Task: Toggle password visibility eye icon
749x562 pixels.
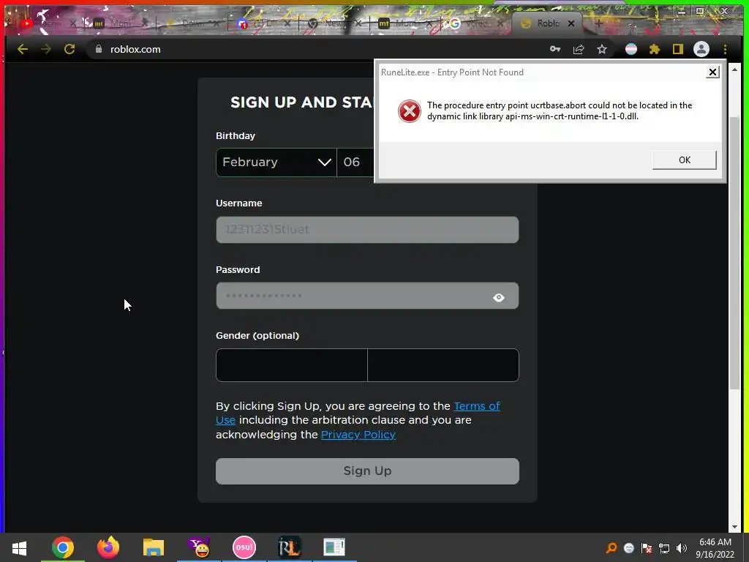Action: [x=499, y=297]
